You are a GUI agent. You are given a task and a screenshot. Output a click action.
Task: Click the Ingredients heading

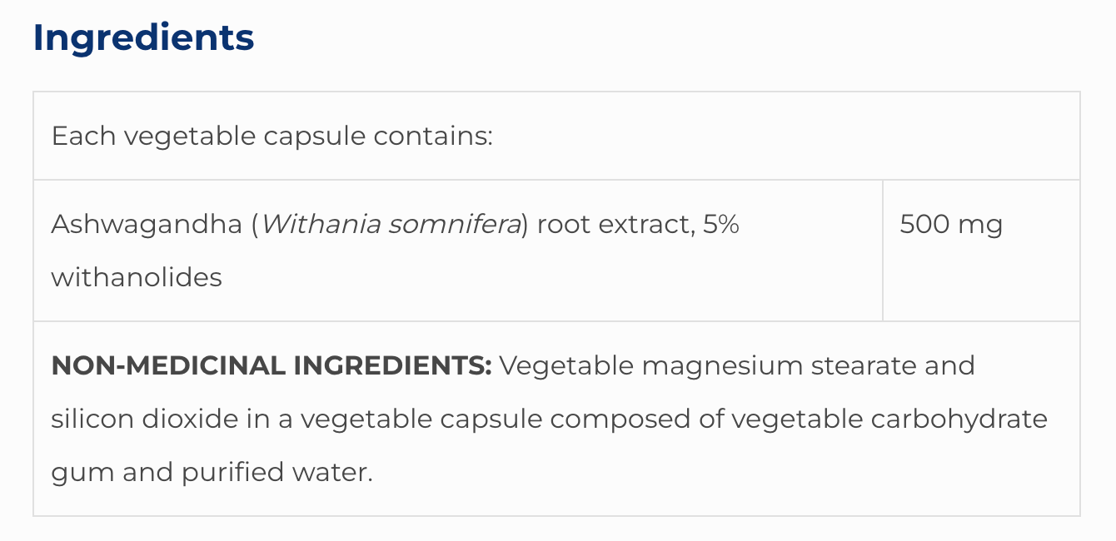[x=143, y=38]
